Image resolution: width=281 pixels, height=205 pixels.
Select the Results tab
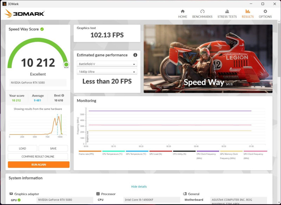(248, 14)
